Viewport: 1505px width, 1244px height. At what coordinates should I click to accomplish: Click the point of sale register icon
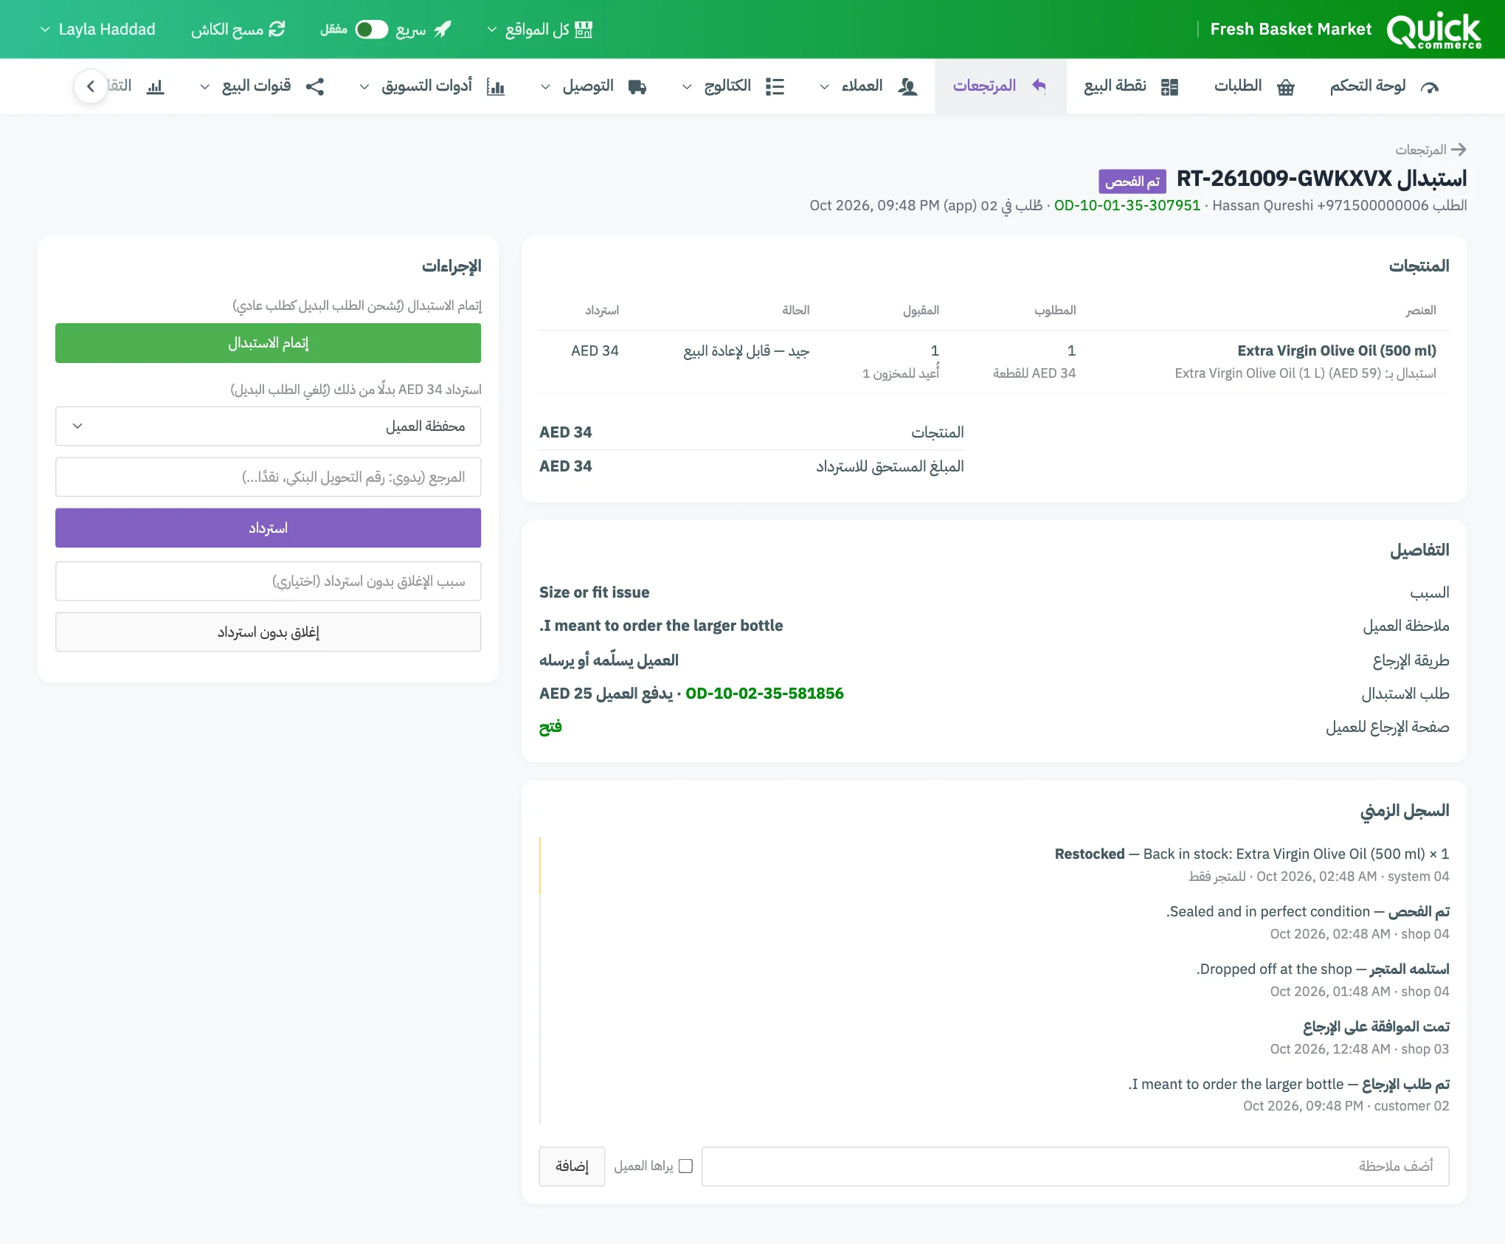click(1169, 87)
